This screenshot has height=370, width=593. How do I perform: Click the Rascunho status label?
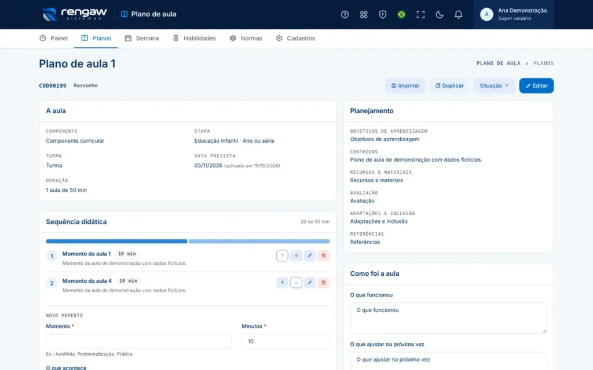[x=86, y=86]
